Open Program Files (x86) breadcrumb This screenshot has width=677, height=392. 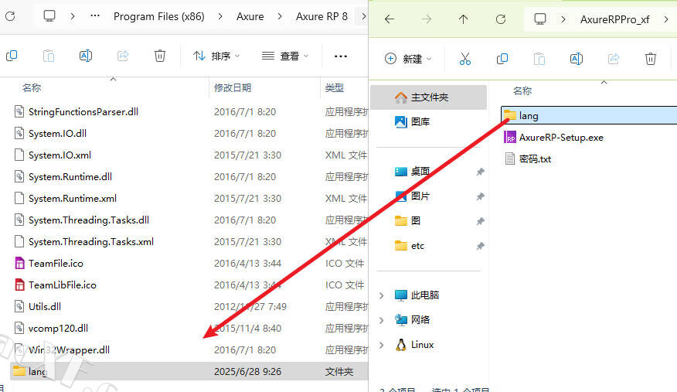tap(159, 16)
